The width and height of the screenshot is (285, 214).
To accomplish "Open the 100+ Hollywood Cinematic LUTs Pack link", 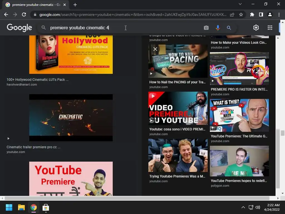I will click(x=38, y=79).
